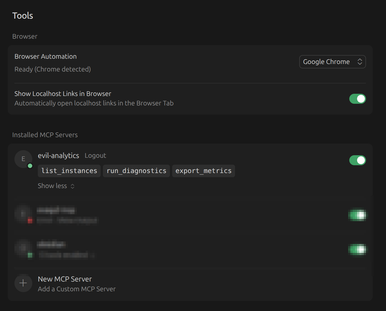Click the evil-analytics server avatar icon
Viewport: 386px width, 311px height.
coord(23,159)
